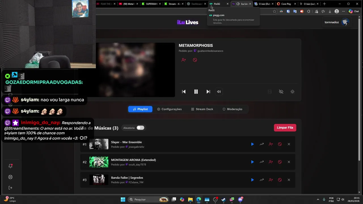Open Configurações tab
This screenshot has width=363, height=204.
click(169, 109)
